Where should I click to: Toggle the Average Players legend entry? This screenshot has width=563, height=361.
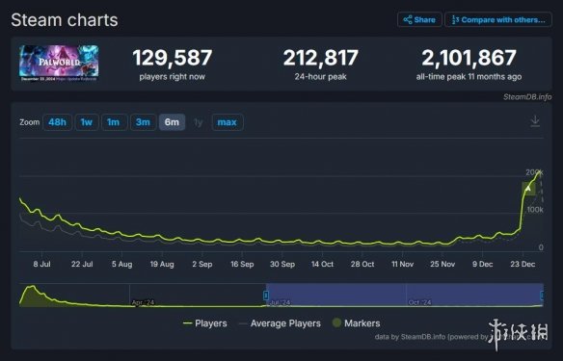(x=281, y=323)
